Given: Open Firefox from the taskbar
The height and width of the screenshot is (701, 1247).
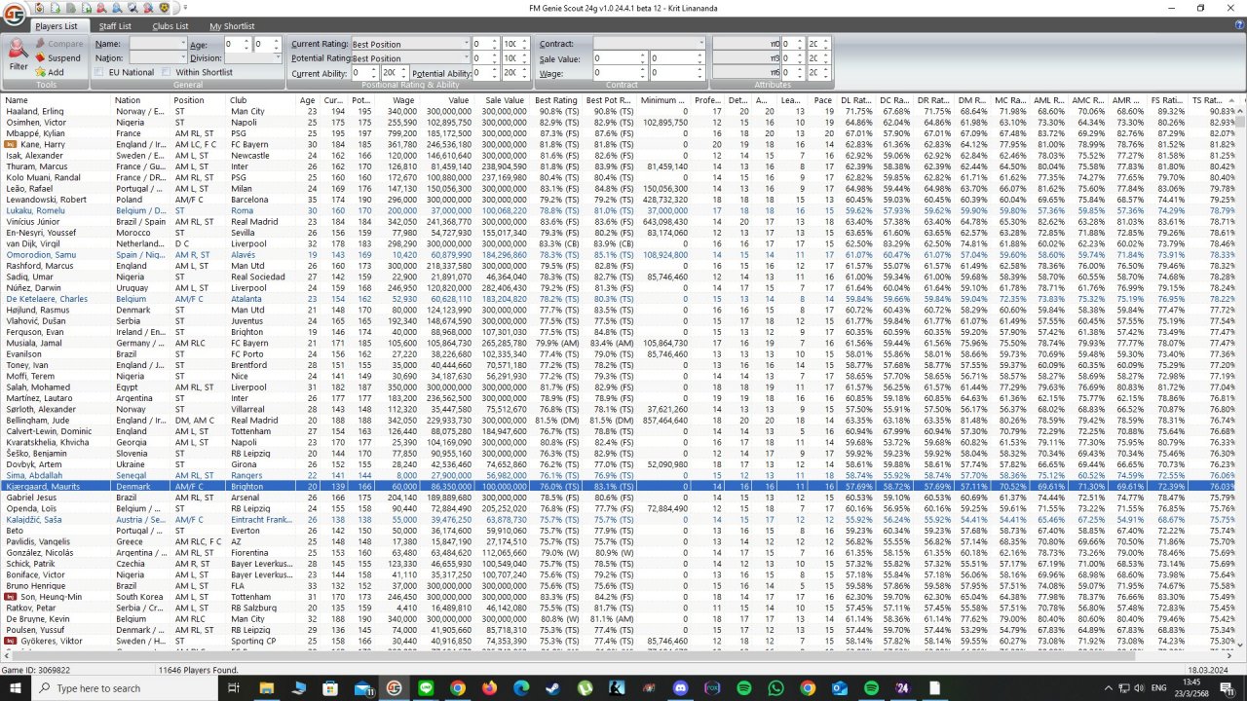Looking at the screenshot, I should coord(489,688).
